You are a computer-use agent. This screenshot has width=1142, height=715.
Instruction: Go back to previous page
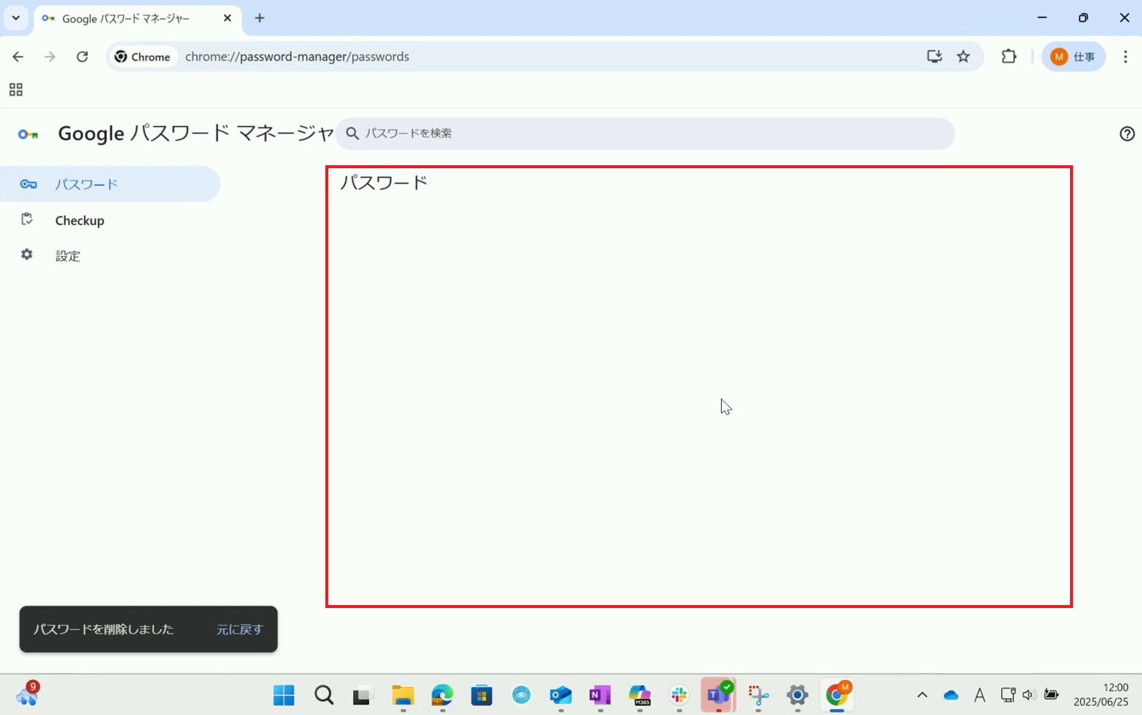[x=18, y=56]
